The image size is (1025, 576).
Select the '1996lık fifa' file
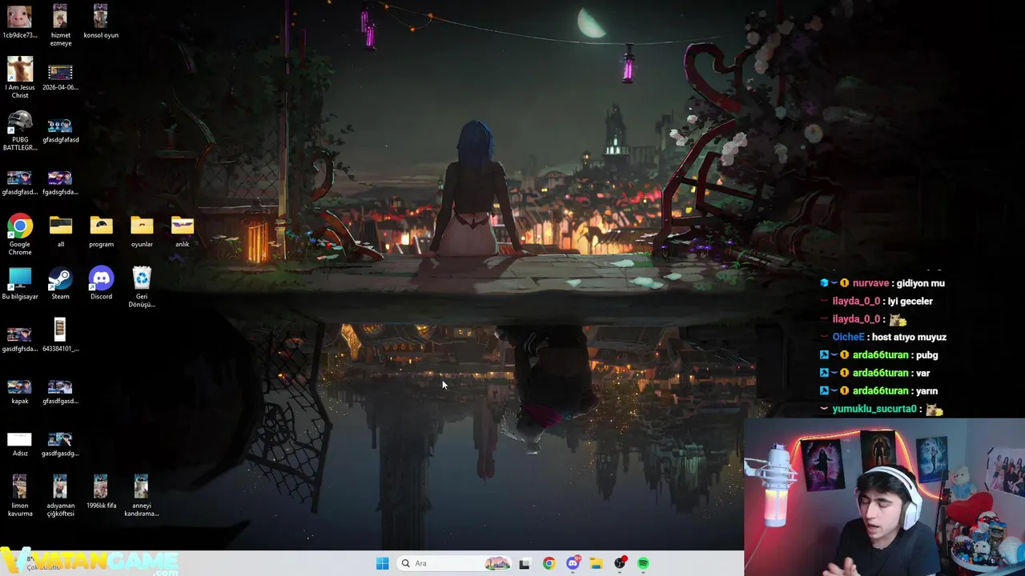(101, 492)
